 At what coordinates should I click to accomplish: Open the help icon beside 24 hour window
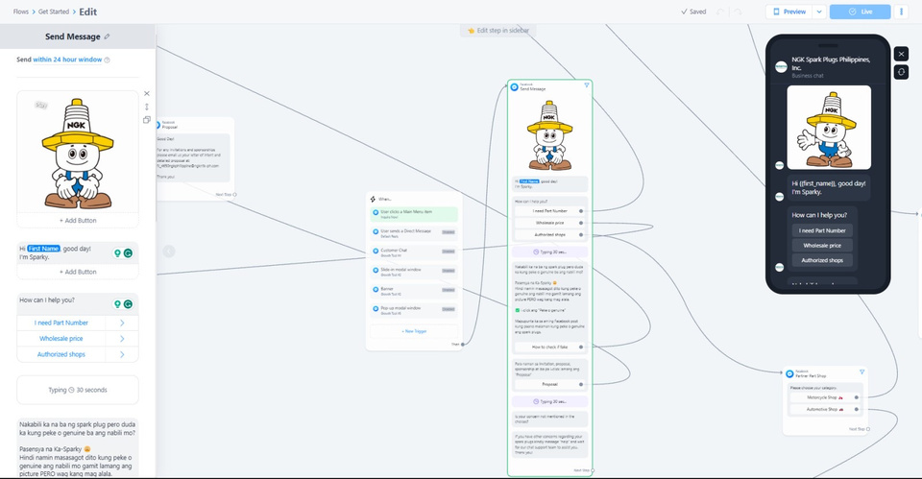pos(107,60)
